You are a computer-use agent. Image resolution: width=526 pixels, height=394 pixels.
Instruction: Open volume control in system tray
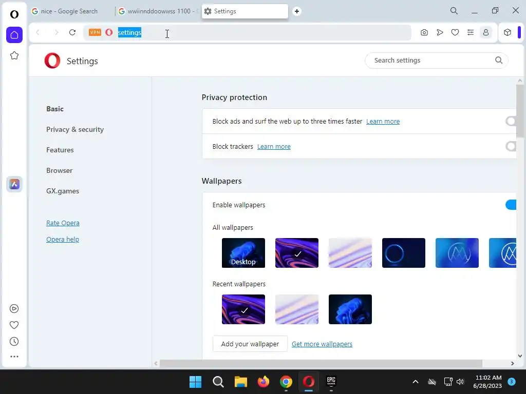click(460, 382)
